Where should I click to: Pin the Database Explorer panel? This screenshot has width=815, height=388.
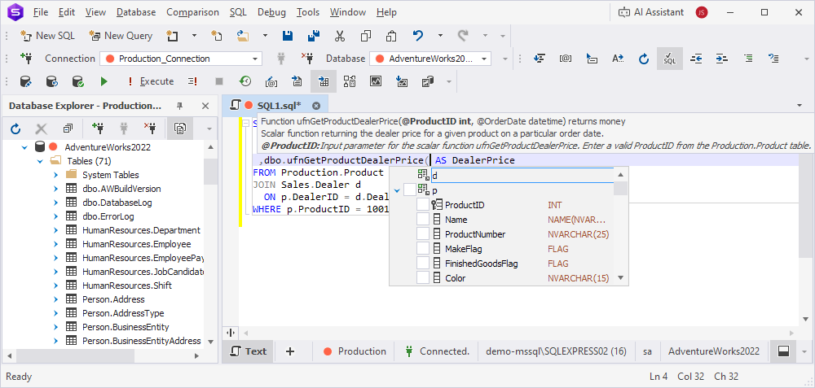tap(180, 106)
